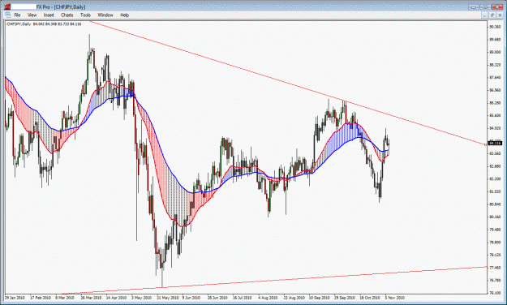Click the 87.640 price scale label
The image size is (507, 305).
point(495,78)
